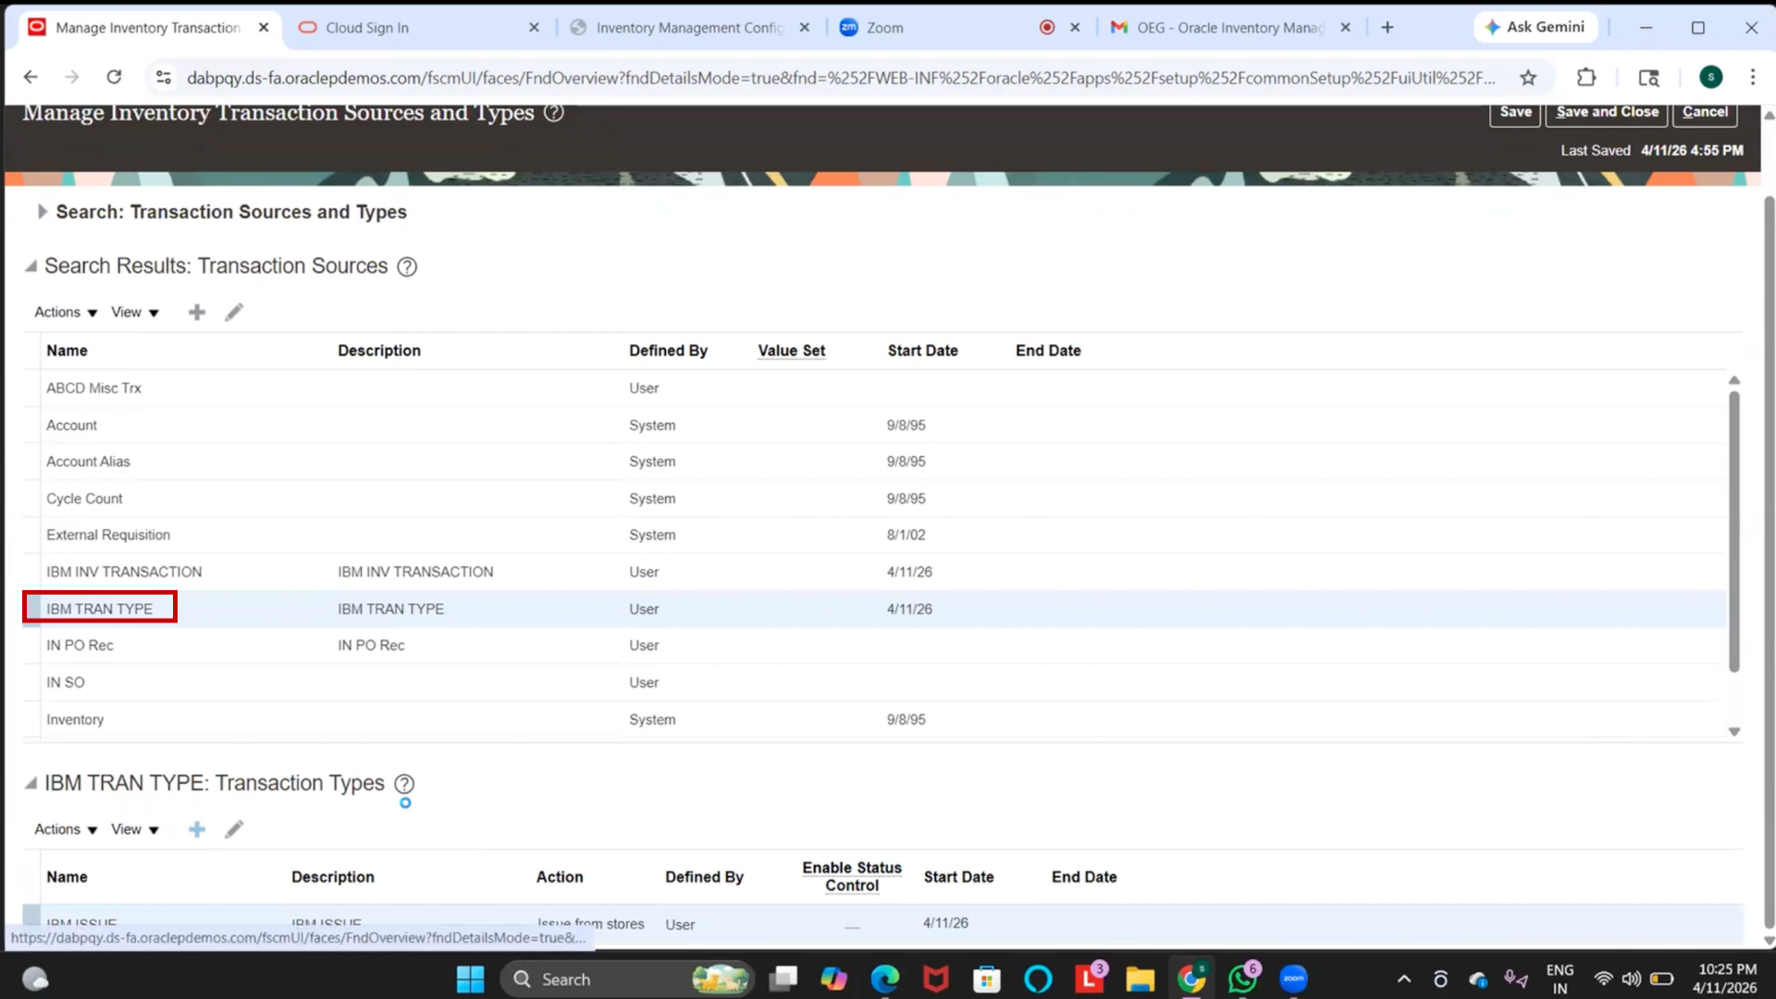Switch to the Zoom browser tab
Screen dimensions: 1776x999
point(934,28)
